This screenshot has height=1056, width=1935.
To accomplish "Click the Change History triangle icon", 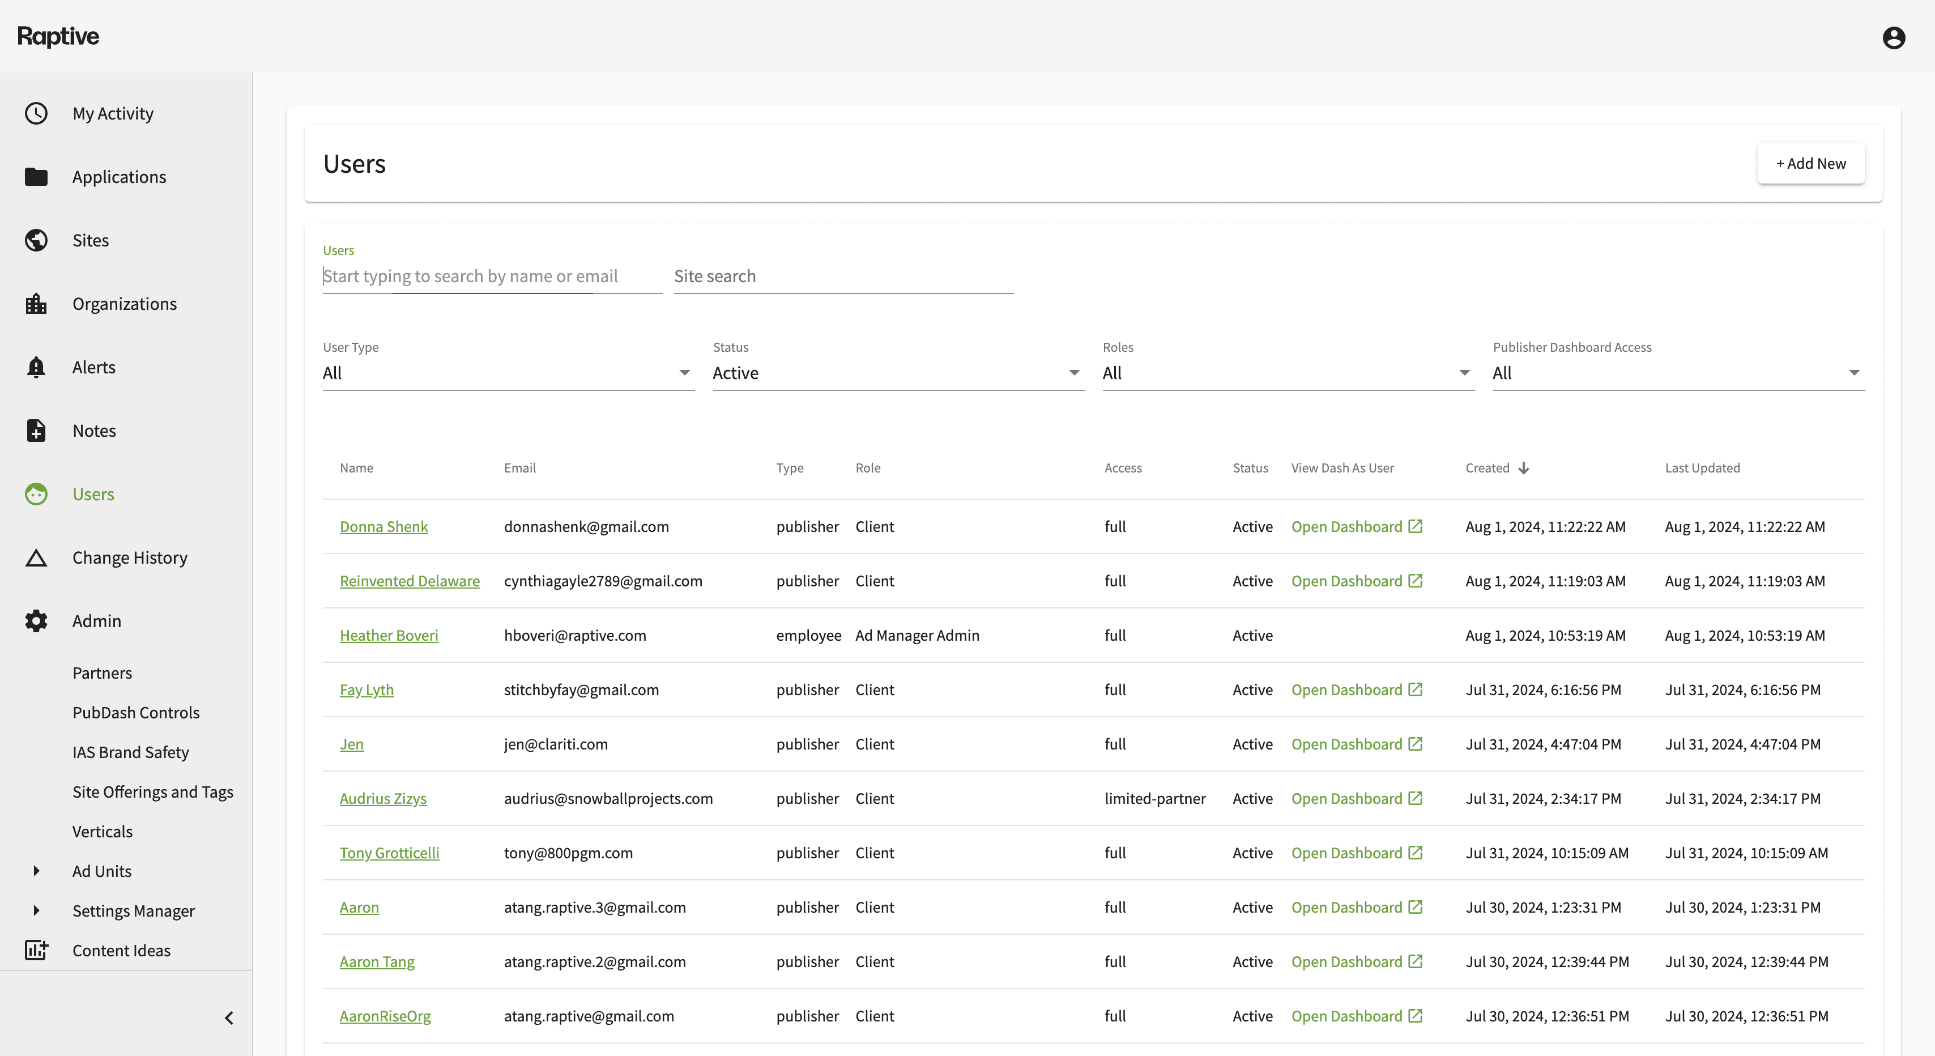I will pyautogui.click(x=36, y=557).
